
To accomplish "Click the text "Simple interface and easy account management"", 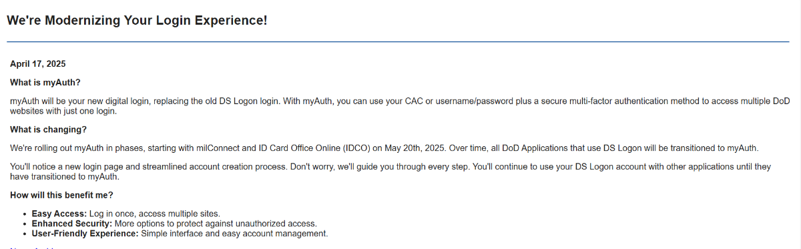I will click(234, 234).
